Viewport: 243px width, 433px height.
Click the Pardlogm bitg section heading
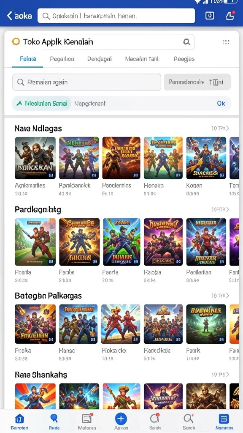coord(38,210)
